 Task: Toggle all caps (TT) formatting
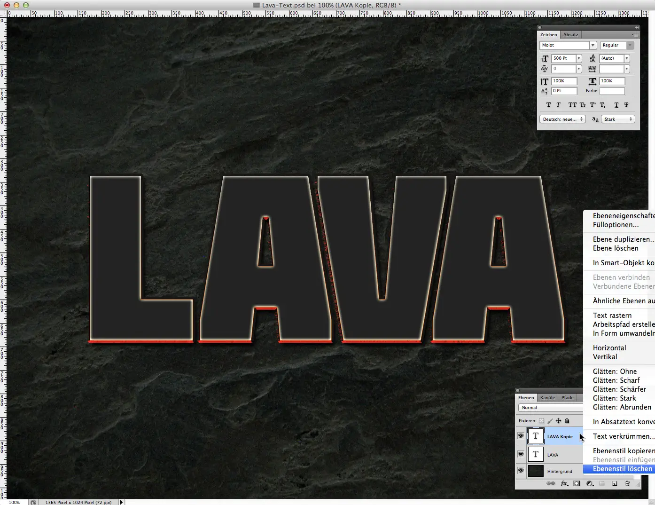click(573, 104)
